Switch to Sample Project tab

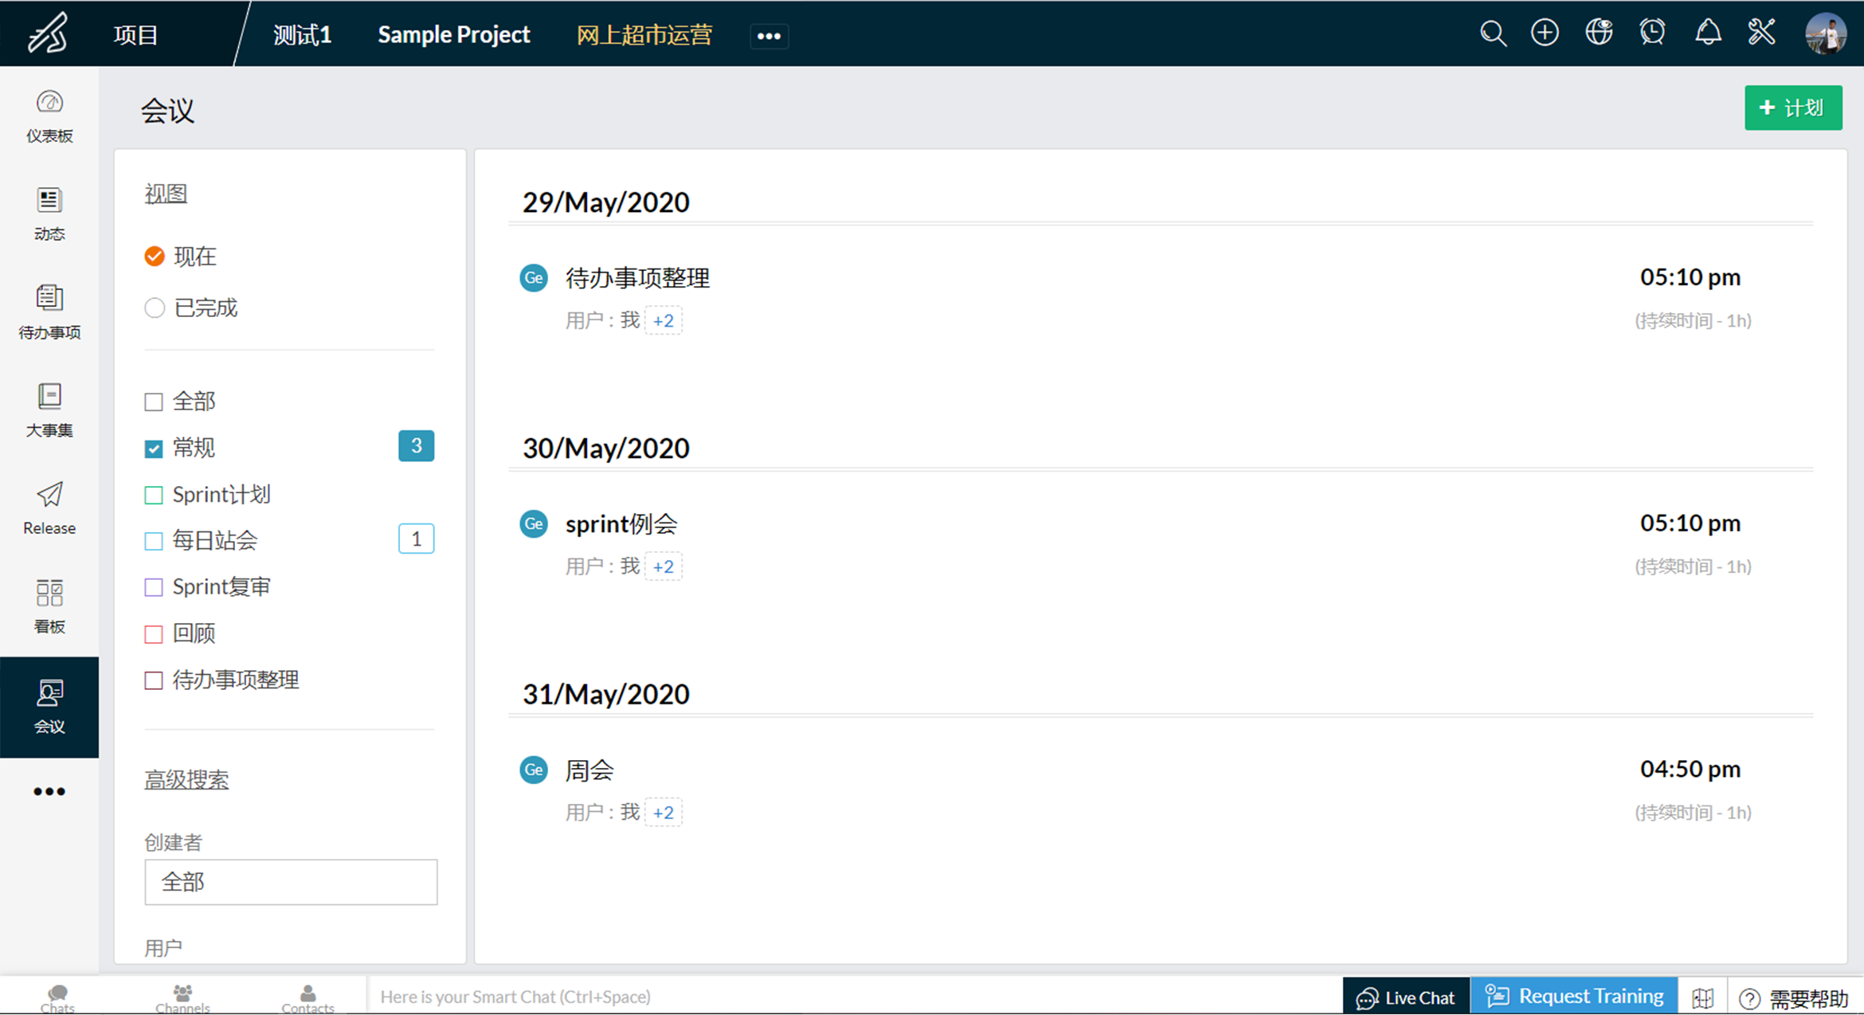(x=453, y=35)
